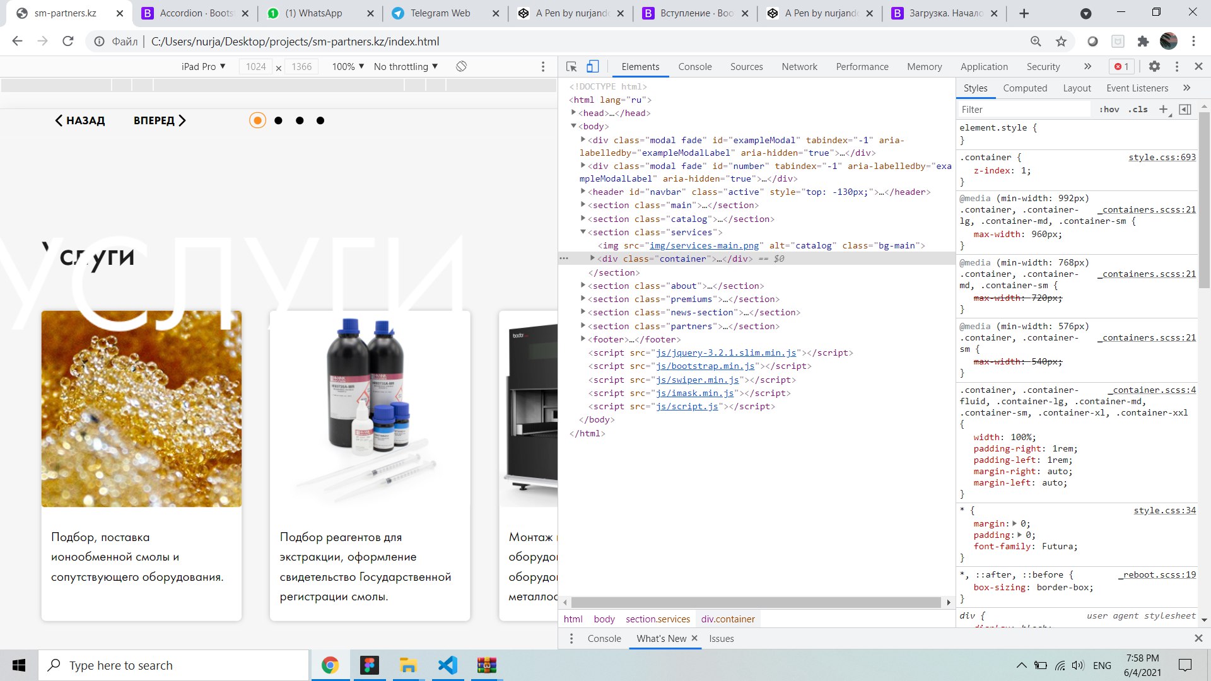Open the js/swiper.min.js link

(697, 380)
